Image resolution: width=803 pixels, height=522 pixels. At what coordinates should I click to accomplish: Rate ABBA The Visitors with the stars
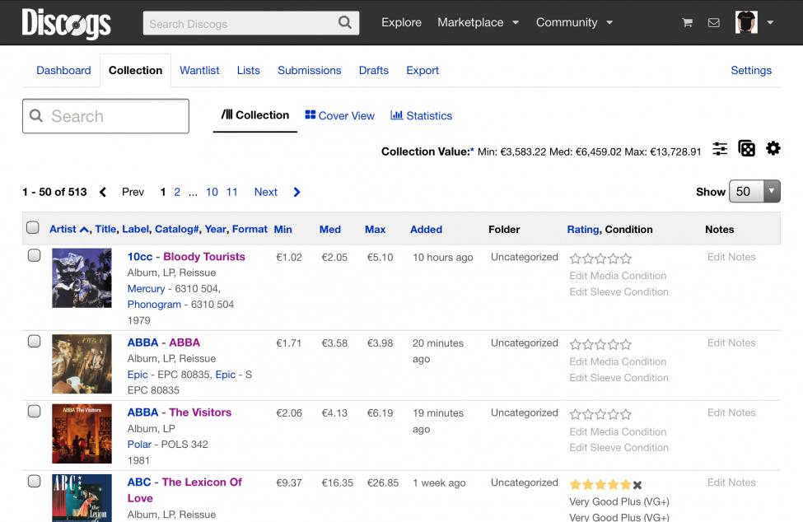[x=600, y=414]
